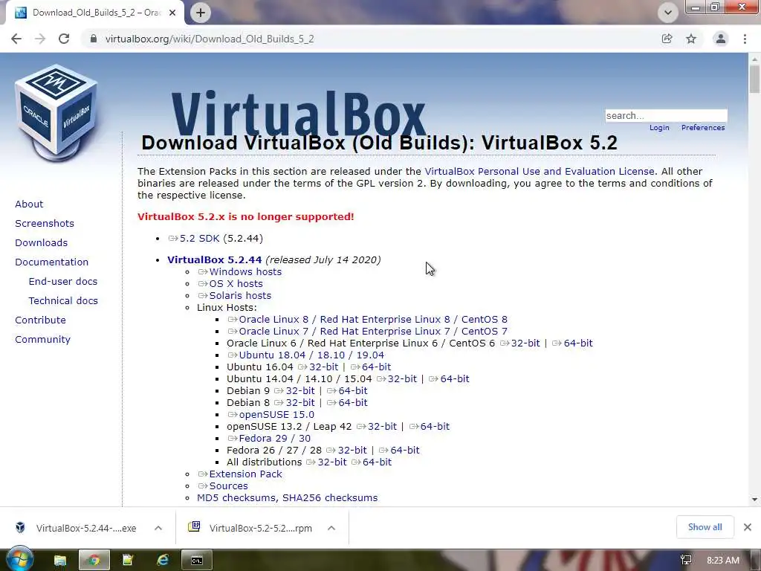Viewport: 761px width, 571px height.
Task: Download Ubuntu 14.04 64-bit package
Action: click(455, 378)
